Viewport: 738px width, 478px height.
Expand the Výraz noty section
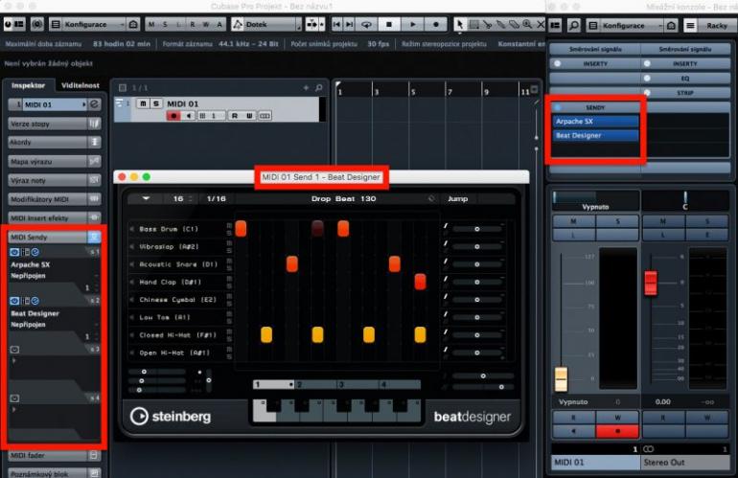[54, 180]
